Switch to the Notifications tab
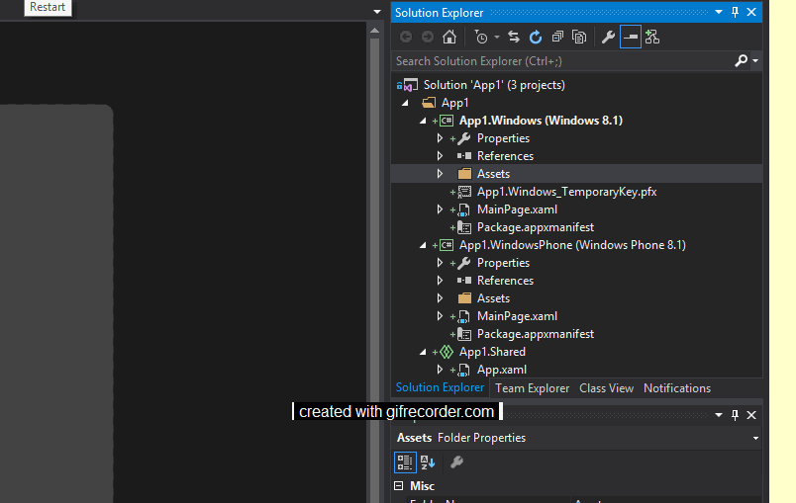Screen dimensions: 796x503 [x=677, y=388]
